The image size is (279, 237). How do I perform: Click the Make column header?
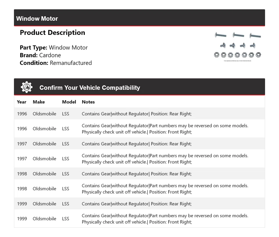(39, 102)
